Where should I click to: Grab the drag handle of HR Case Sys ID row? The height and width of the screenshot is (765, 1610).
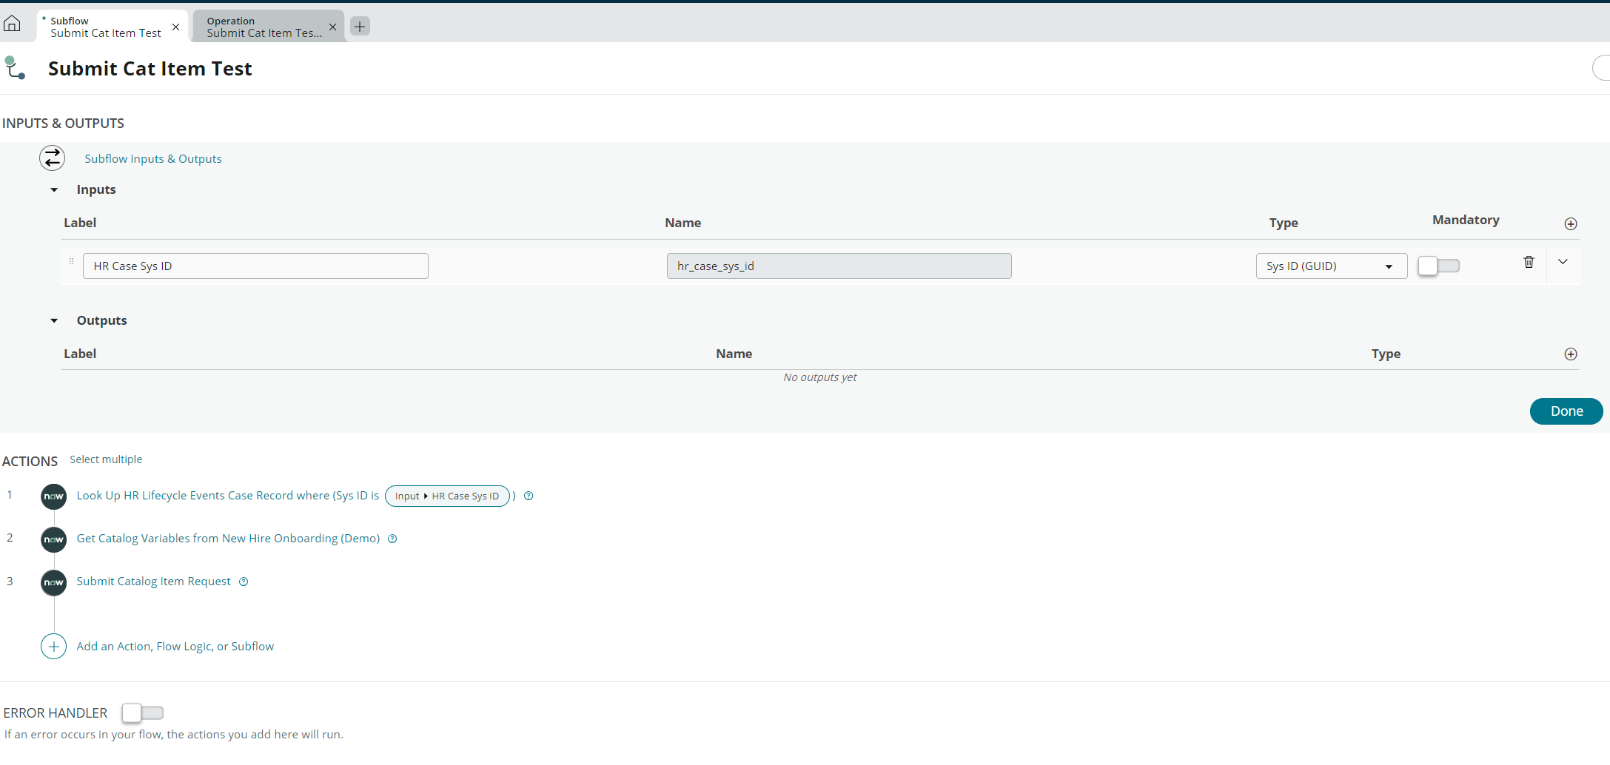(71, 261)
